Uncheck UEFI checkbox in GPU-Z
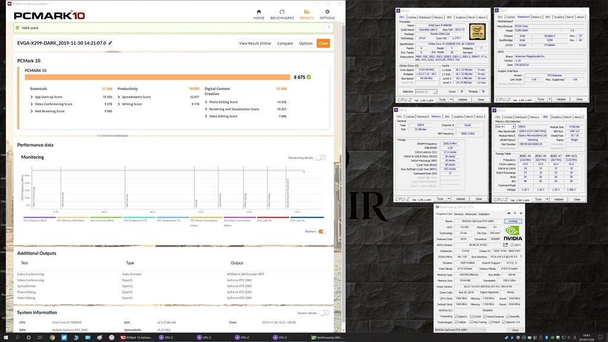This screenshot has width=608, height=342. coord(512,245)
